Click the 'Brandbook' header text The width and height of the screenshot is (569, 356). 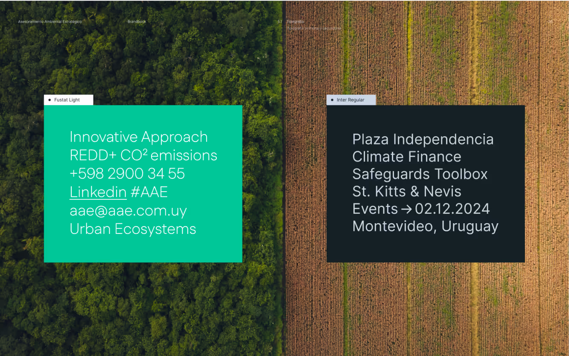tap(137, 21)
